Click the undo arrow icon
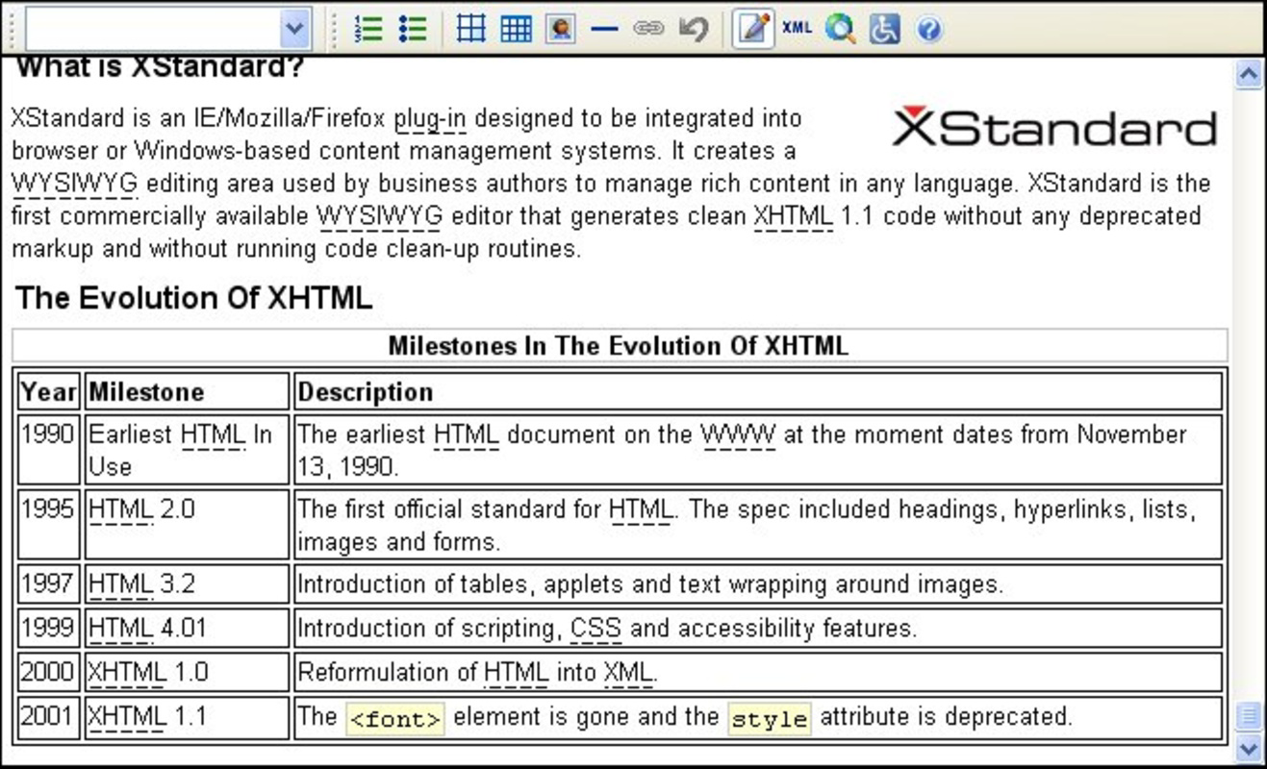The image size is (1267, 769). (693, 29)
